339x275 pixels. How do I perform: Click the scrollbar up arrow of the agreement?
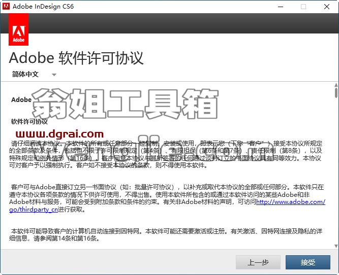336,85
